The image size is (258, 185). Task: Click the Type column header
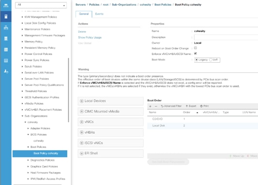[x=226, y=112]
